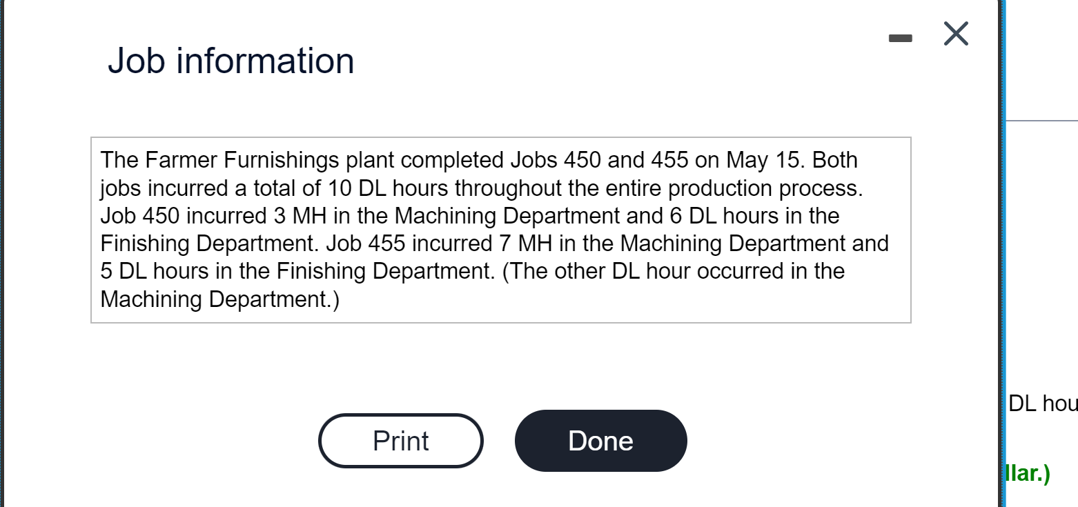Image resolution: width=1078 pixels, height=507 pixels.
Task: Dismiss the dialog using the dark Done button
Action: (600, 440)
